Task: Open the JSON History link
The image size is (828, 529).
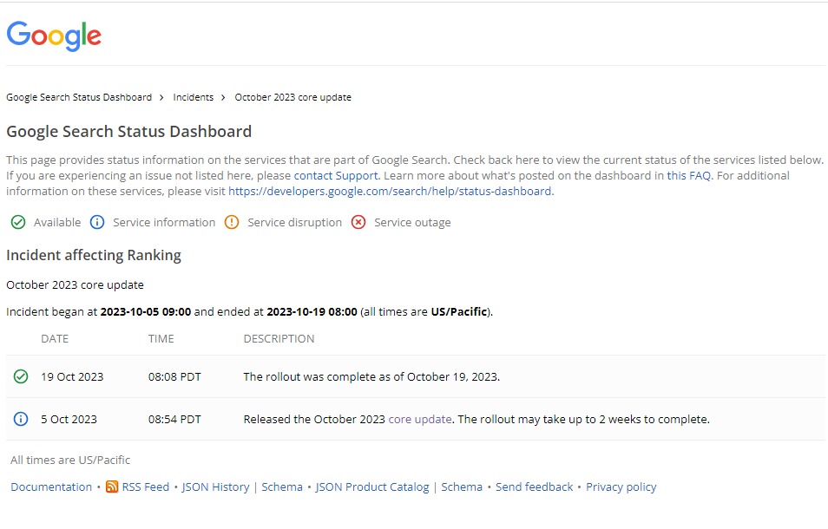Action: pos(215,487)
